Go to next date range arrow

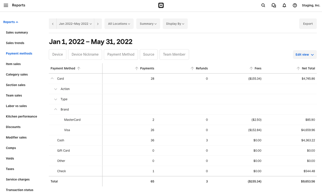98,24
